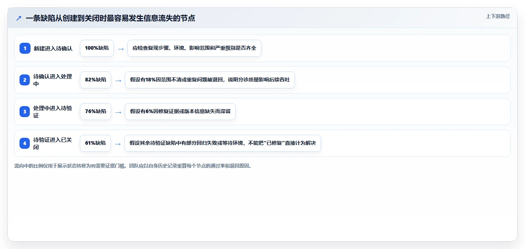Click step number 3 badge
Image resolution: width=525 pixels, height=249 pixels.
25,112
